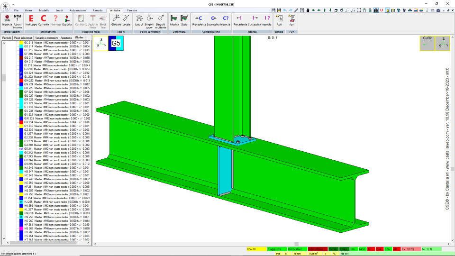Go to Successiva istanza
455x256 pixels.
[x=255, y=20]
